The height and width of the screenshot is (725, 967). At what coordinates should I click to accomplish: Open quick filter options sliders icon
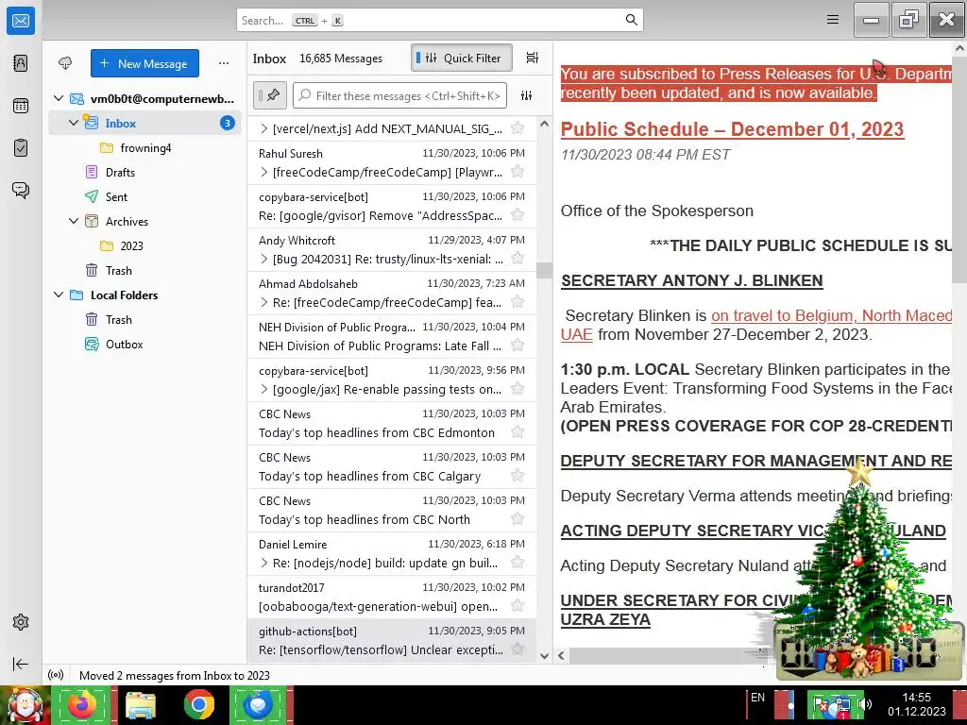tap(527, 95)
